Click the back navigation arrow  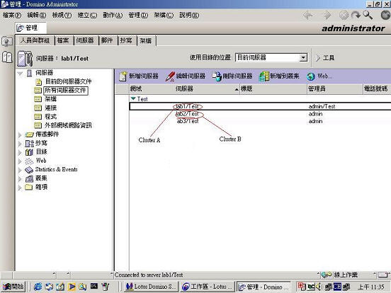point(307,16)
